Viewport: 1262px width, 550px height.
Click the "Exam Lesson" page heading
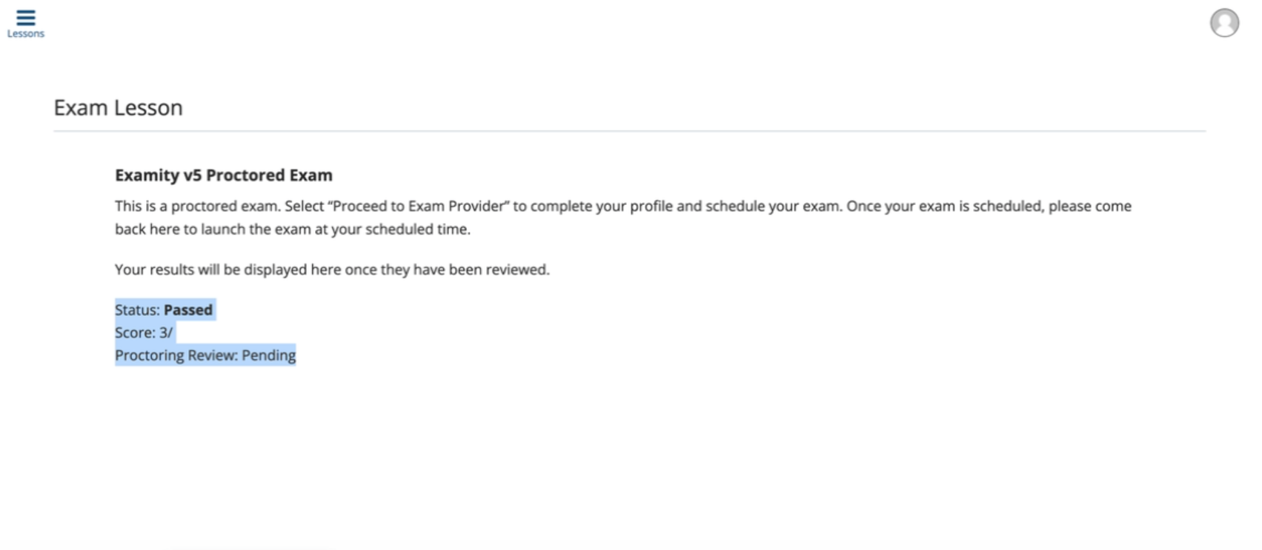118,108
